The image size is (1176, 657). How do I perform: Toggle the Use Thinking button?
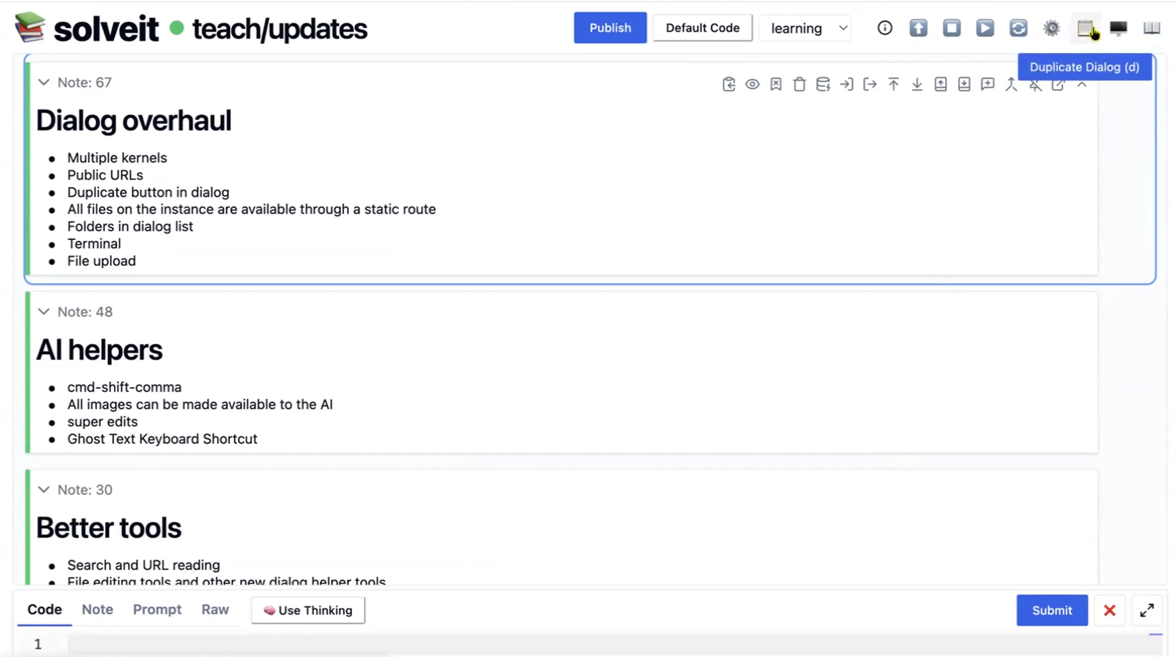[x=308, y=610]
